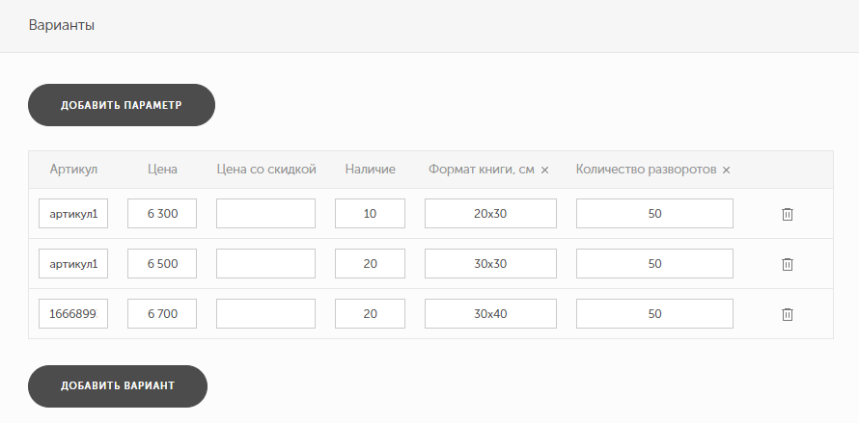
Task: Click the 'Цена со скидкой' column header
Action: pyautogui.click(x=266, y=170)
